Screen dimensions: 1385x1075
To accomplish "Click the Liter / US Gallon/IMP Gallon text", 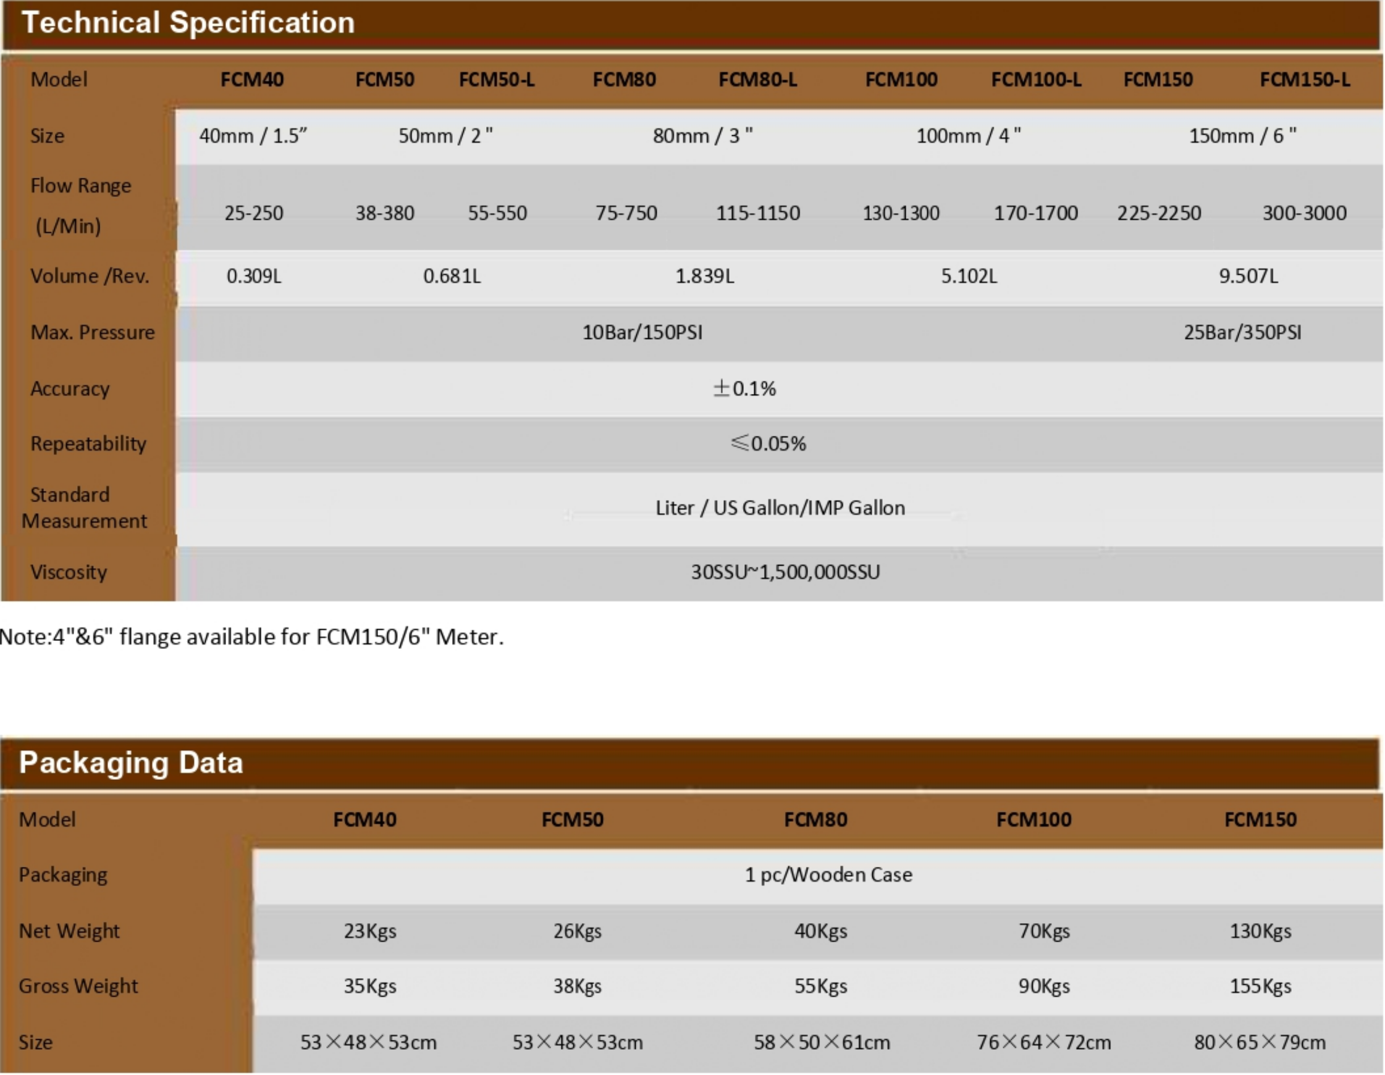I will (x=780, y=508).
